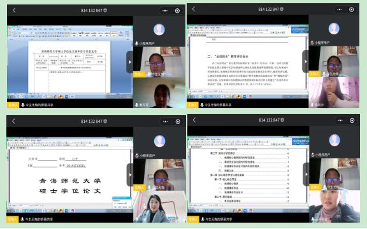Click meeting ID 814 132 847 above 教学评价设计 document

(x=269, y=10)
